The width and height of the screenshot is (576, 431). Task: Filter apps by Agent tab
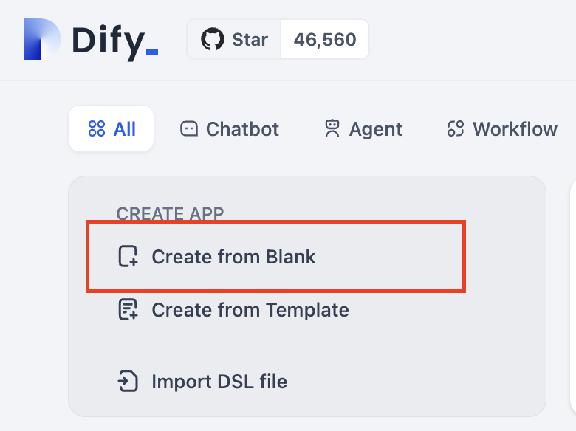tap(375, 129)
